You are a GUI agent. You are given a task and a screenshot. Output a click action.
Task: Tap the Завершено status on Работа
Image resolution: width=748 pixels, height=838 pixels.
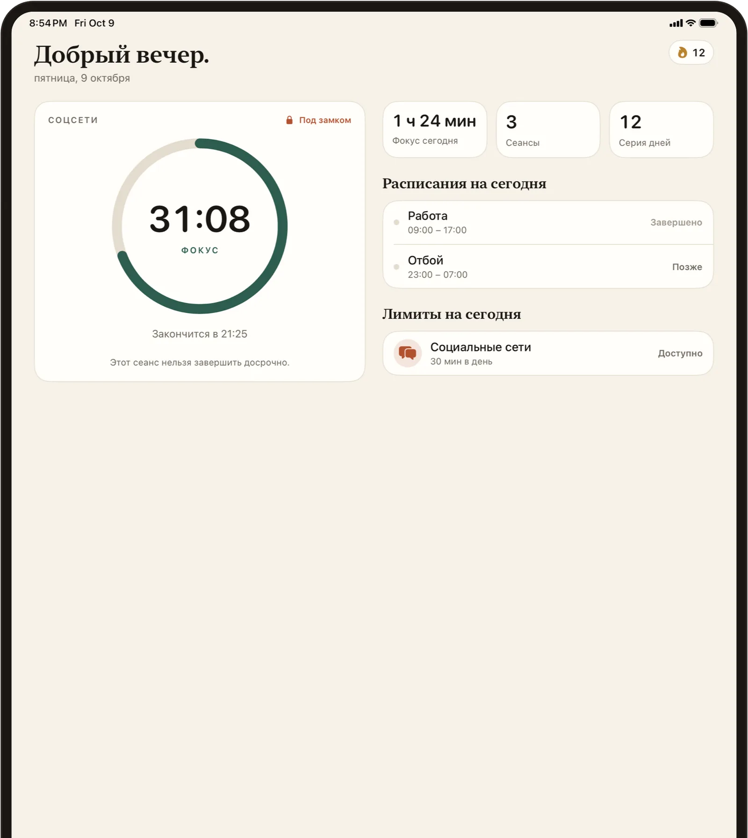tap(676, 222)
